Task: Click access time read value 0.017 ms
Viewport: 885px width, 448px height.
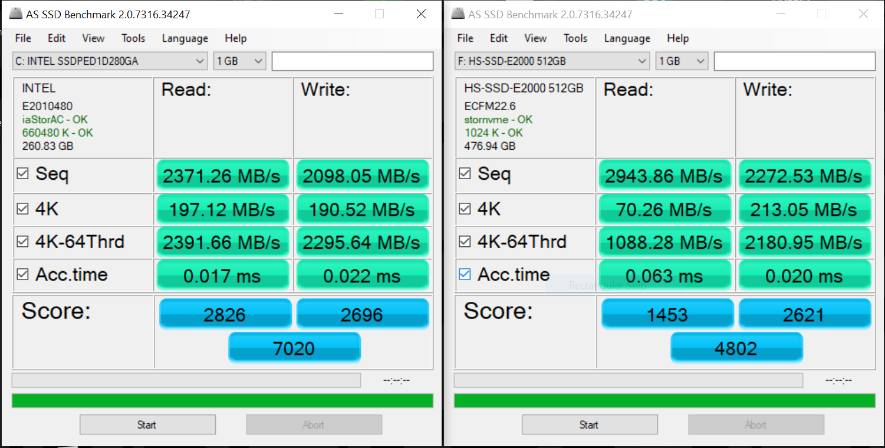Action: 223,275
